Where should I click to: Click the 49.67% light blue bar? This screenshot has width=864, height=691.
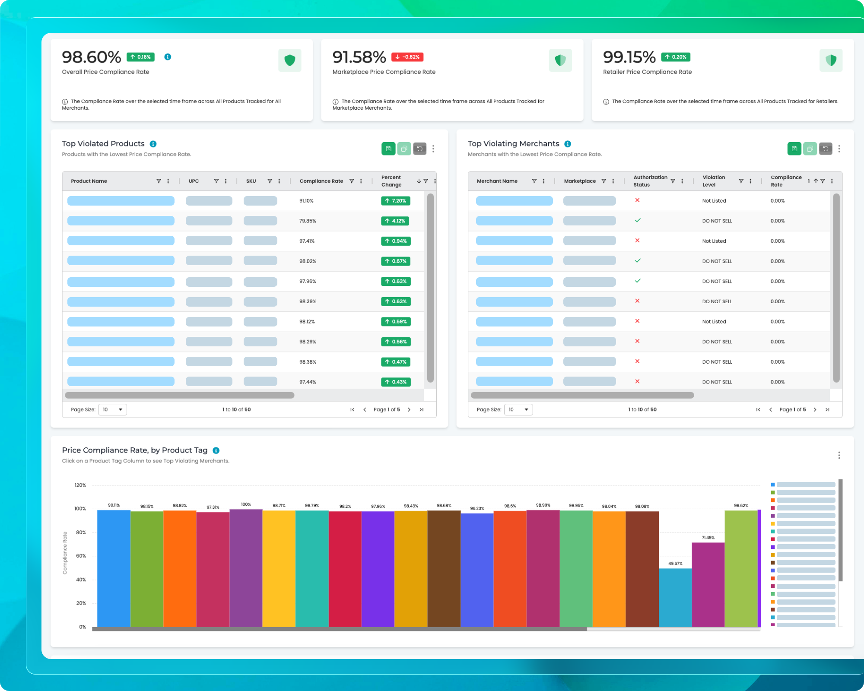coord(675,597)
